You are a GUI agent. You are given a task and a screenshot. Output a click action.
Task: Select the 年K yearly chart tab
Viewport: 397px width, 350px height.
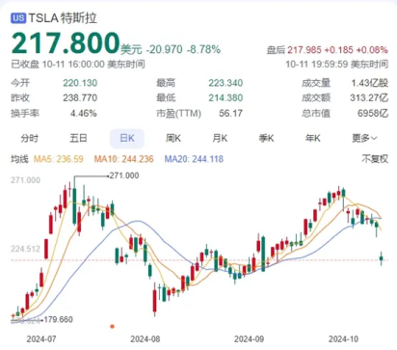tap(313, 139)
